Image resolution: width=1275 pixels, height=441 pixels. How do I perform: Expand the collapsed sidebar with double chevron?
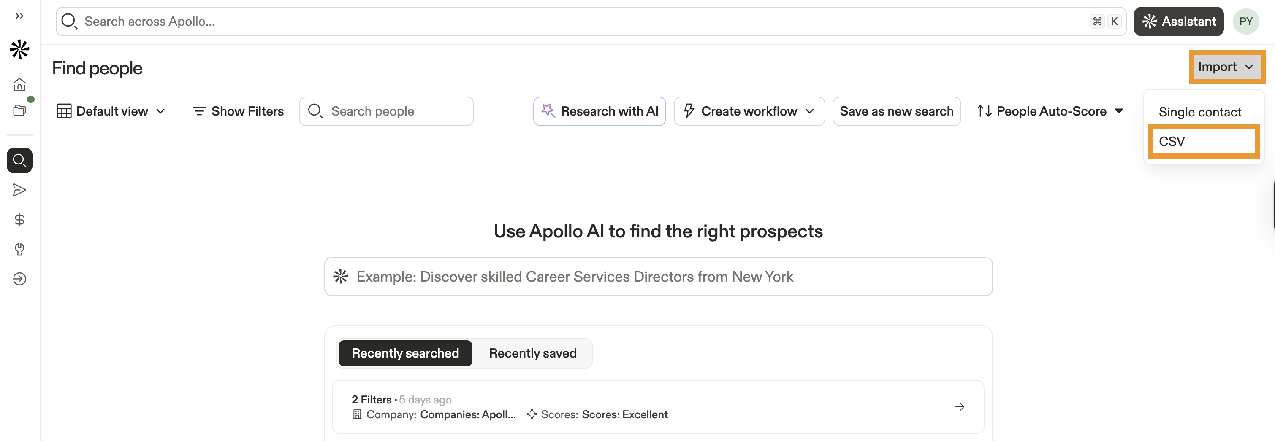[19, 16]
